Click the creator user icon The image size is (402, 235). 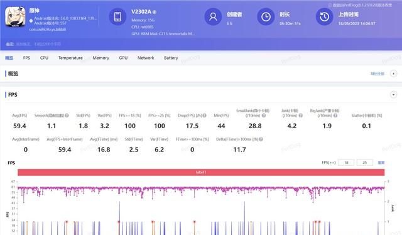click(213, 17)
